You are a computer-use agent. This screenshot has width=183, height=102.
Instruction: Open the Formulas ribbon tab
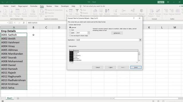click(x=34, y=6)
